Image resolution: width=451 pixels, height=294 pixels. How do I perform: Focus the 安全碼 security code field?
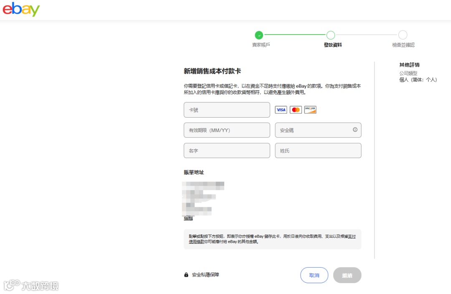[318, 130]
